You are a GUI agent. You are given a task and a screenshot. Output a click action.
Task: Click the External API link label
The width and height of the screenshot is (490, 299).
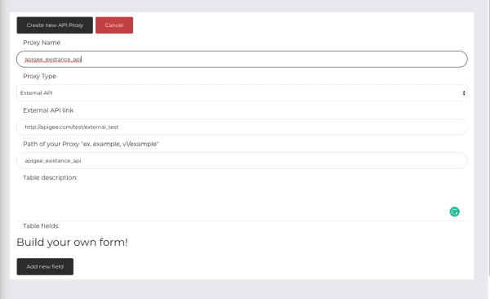[x=48, y=110]
